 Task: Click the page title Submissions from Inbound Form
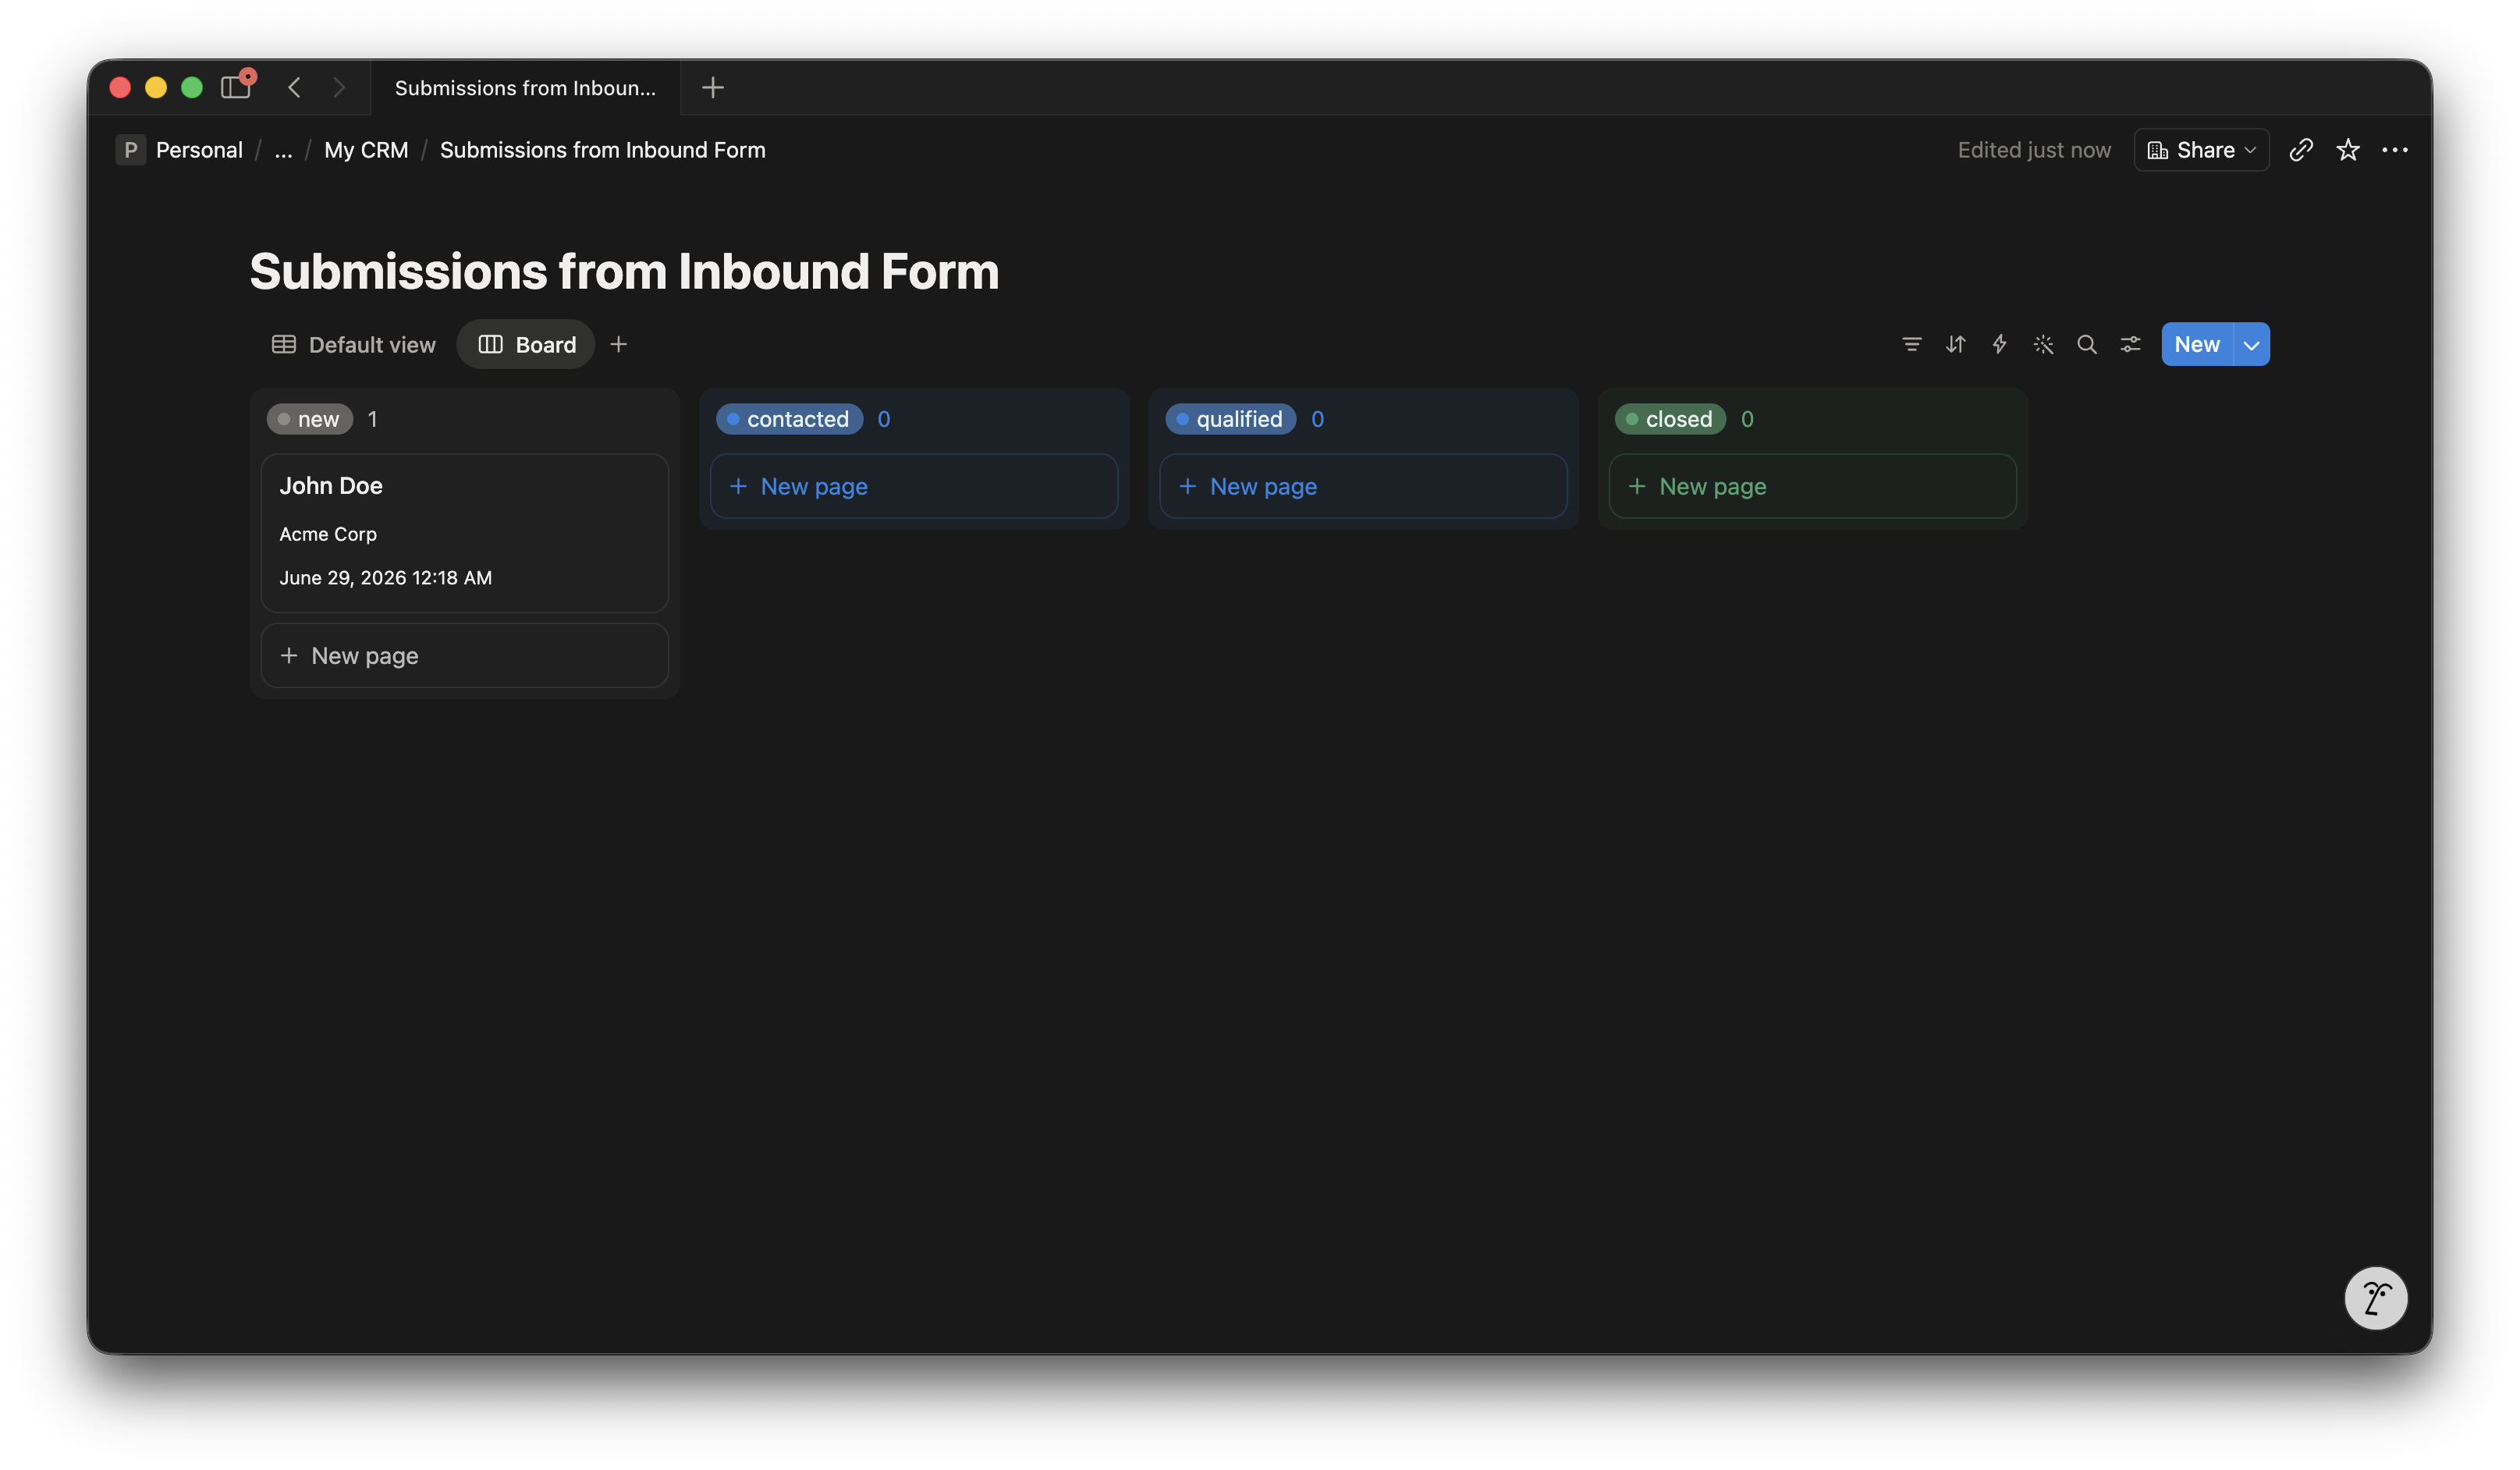point(624,272)
